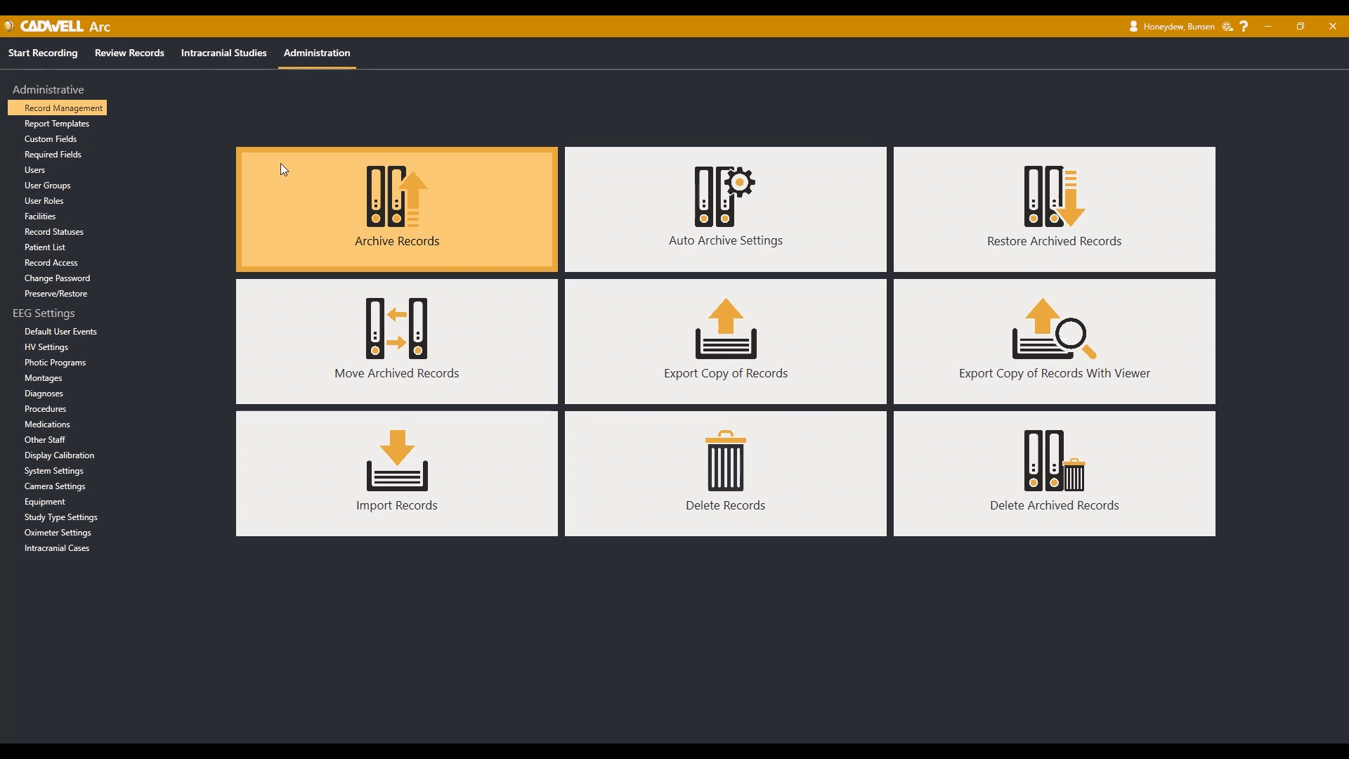Open Delete Records trash can tile
The height and width of the screenshot is (759, 1349).
(725, 474)
